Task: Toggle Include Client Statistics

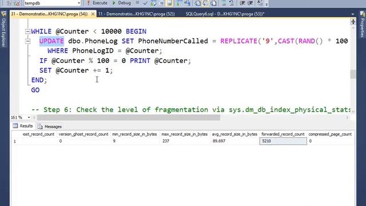Action: [187, 3]
